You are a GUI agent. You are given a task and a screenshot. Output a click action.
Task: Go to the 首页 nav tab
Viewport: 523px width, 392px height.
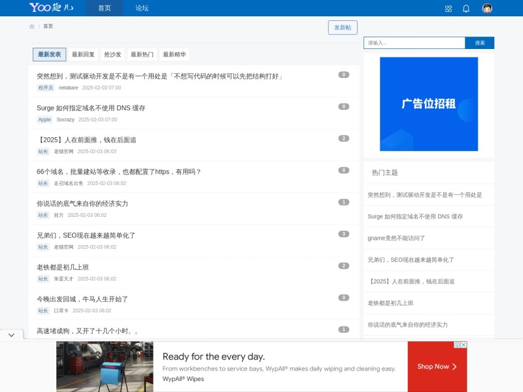point(105,8)
